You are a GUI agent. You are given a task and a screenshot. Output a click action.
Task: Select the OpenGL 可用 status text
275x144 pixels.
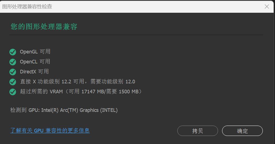tap(35, 52)
